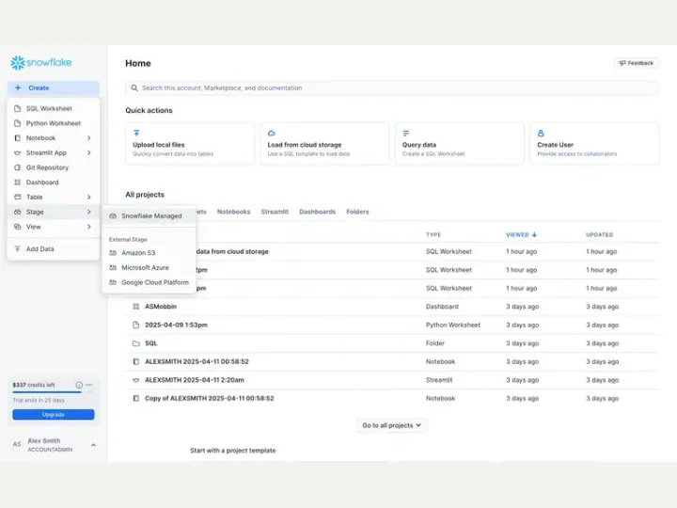677x508 pixels.
Task: Click the Table icon in Create menu
Action: click(17, 197)
